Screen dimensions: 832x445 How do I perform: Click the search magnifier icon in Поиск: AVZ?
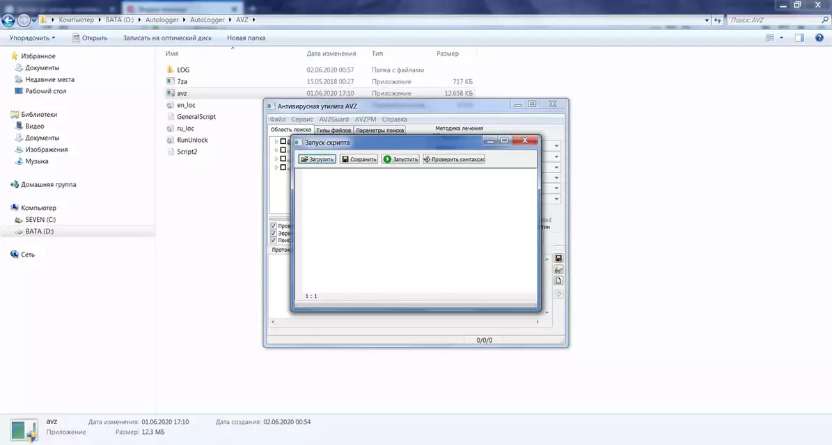coord(824,20)
